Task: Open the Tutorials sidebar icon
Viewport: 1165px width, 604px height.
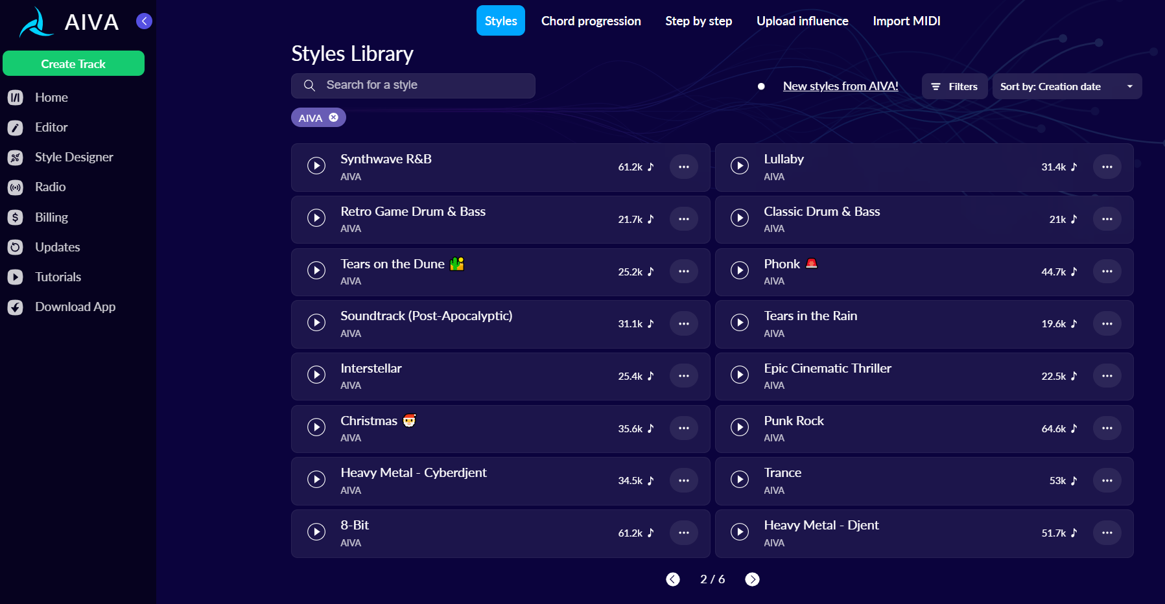Action: [x=16, y=277]
